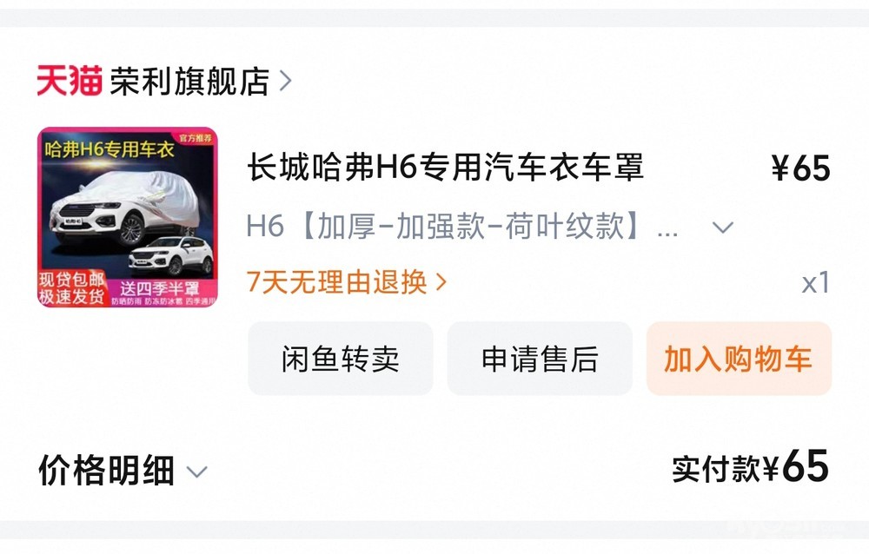Viewport: 869px width, 554px height.
Task: Open the 长城哈弗H6专用汽车衣车罩 product title
Action: tap(445, 167)
